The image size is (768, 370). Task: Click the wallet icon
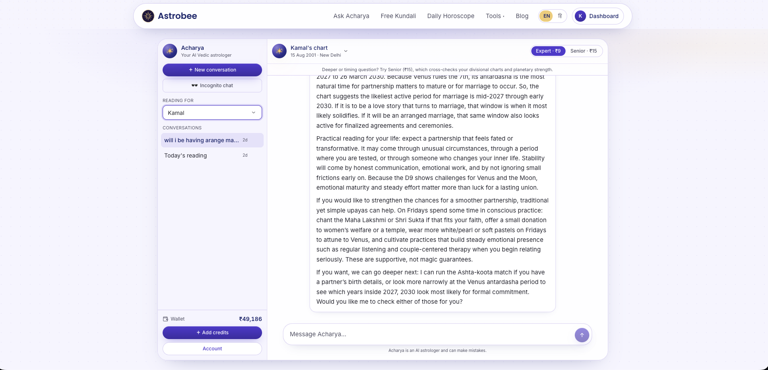coord(165,319)
